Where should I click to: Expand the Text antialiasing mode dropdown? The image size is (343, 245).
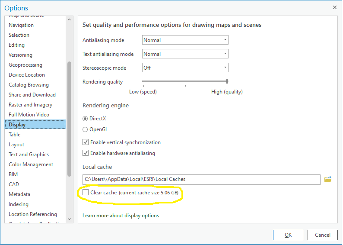(185, 54)
